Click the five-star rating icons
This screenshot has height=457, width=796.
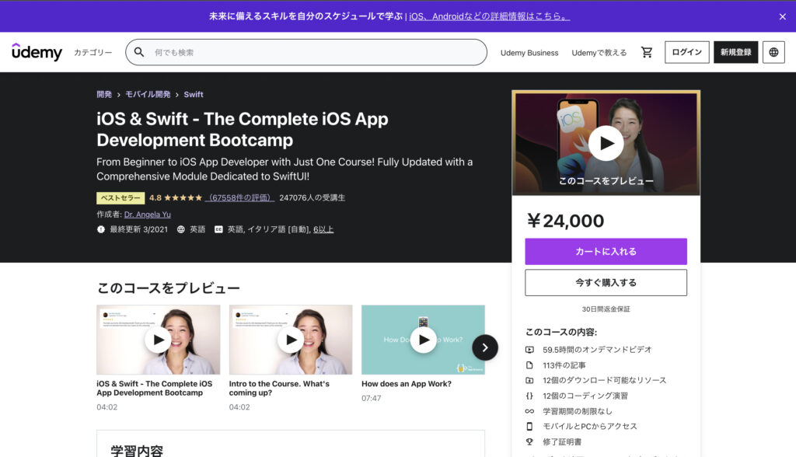coord(183,197)
